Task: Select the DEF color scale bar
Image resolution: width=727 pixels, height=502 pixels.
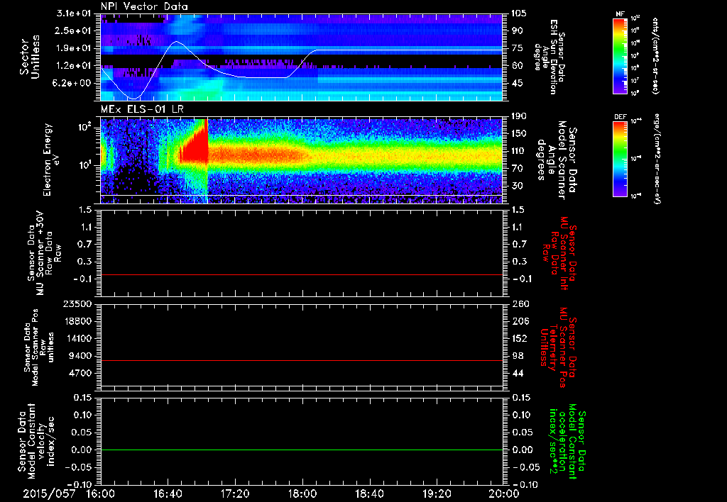Action: [620, 159]
